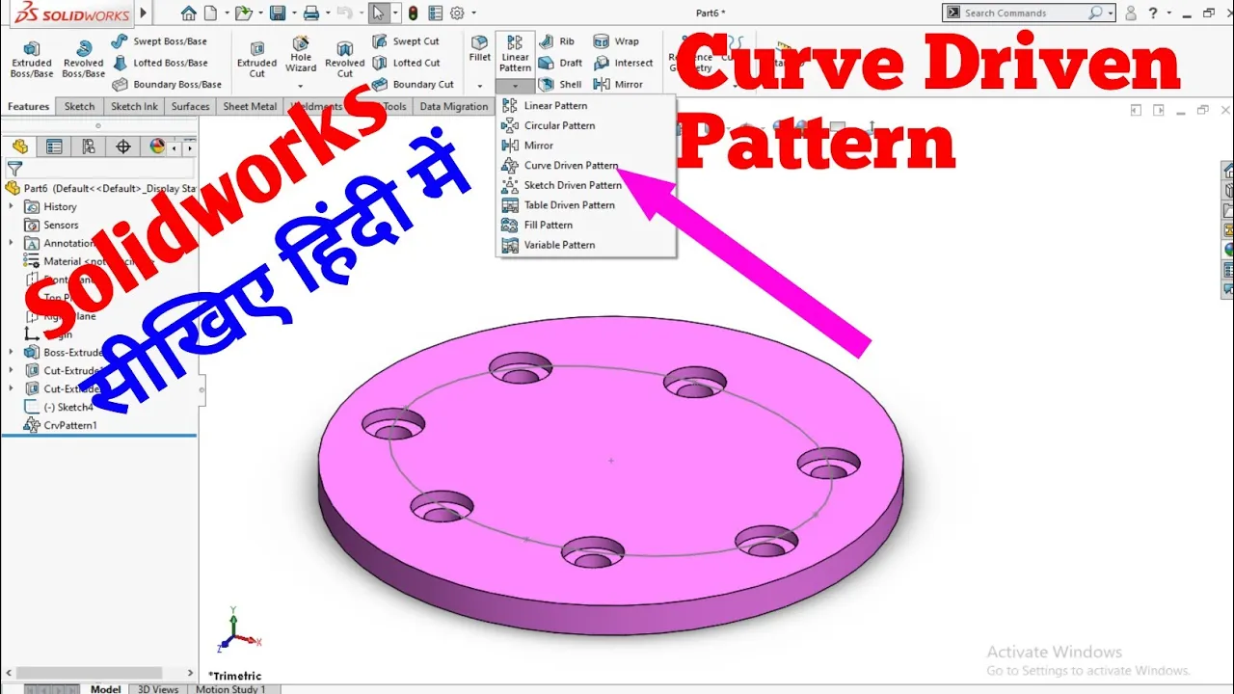Click the Linear Pattern ribbon button
Screen dimensions: 1234x694
point(515,54)
